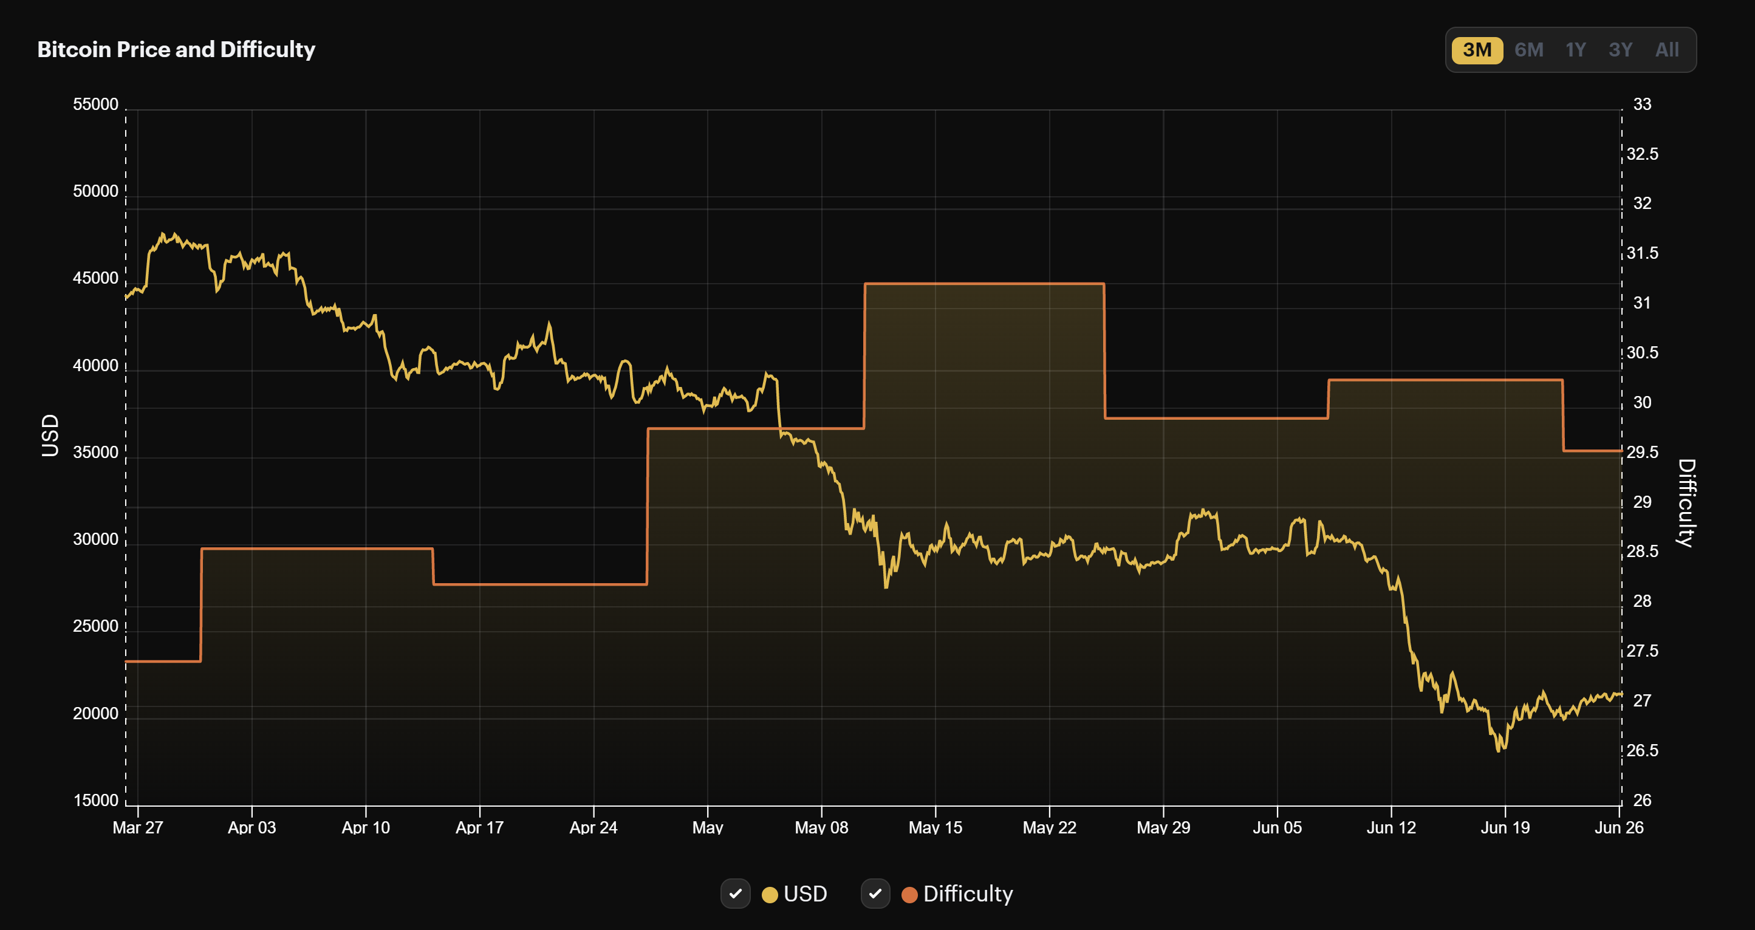The width and height of the screenshot is (1755, 930).
Task: Click the 35000 USD axis value
Action: pos(95,453)
